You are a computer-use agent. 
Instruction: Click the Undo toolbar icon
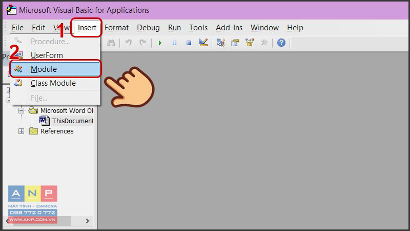pos(129,43)
